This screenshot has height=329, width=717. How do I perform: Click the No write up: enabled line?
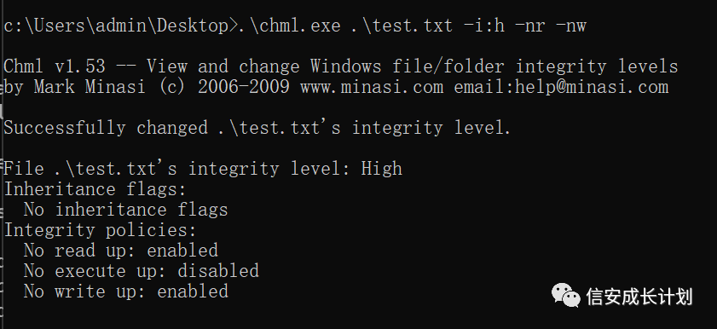pyautogui.click(x=125, y=291)
